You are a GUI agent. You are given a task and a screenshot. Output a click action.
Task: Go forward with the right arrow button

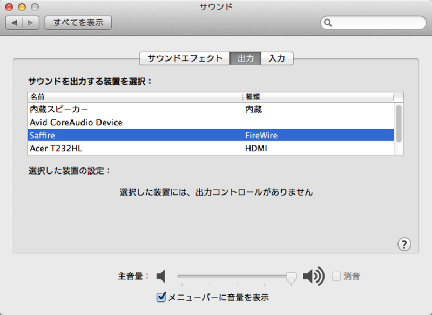click(x=31, y=23)
